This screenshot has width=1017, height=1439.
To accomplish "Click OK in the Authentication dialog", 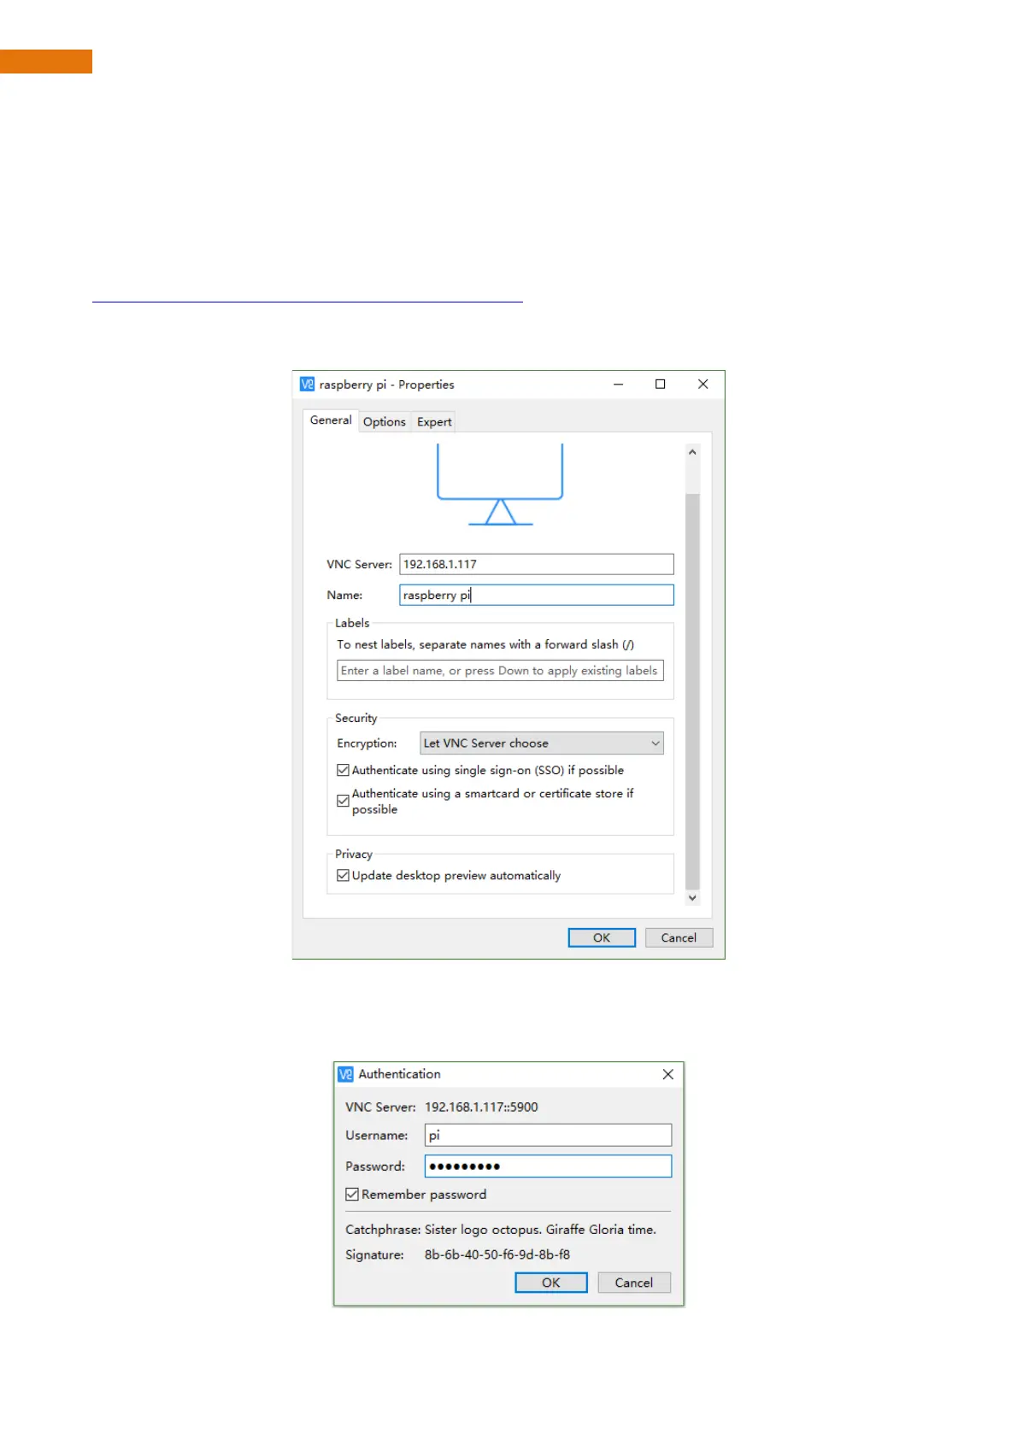I will pos(551,1283).
